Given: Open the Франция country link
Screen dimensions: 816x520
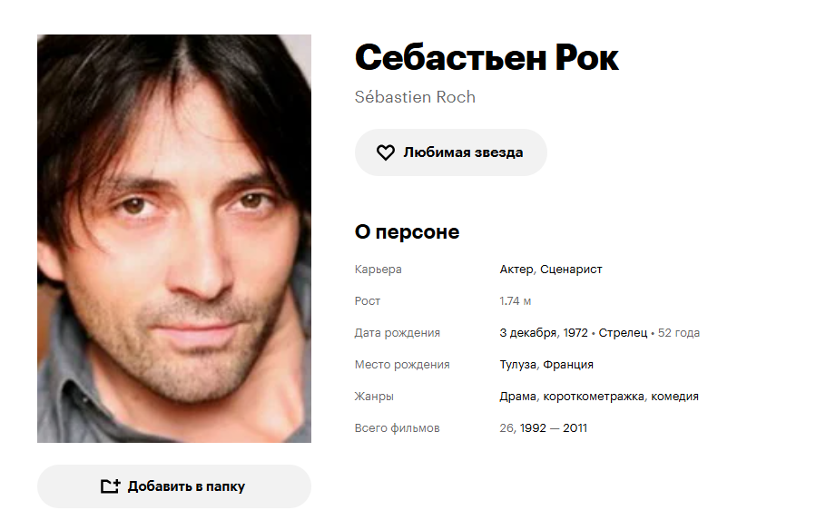Looking at the screenshot, I should (568, 365).
